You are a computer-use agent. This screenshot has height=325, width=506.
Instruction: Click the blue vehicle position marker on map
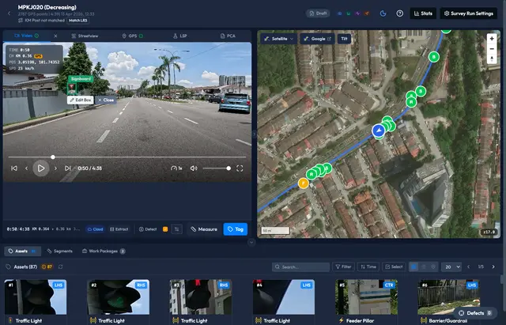click(x=379, y=130)
